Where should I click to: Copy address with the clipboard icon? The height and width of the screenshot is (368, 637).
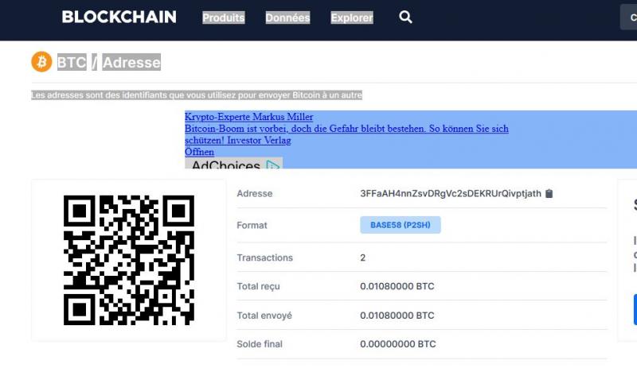tap(549, 193)
